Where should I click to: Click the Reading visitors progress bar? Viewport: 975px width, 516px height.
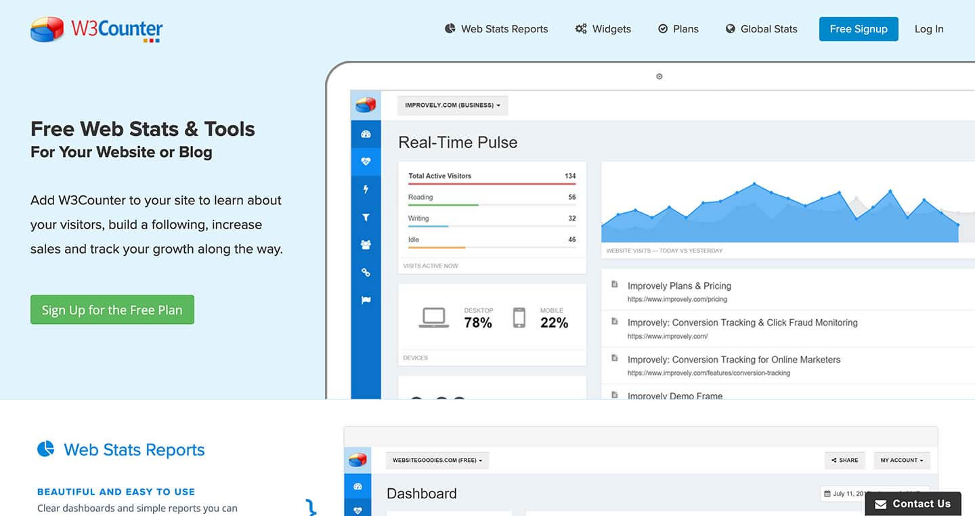[492, 205]
